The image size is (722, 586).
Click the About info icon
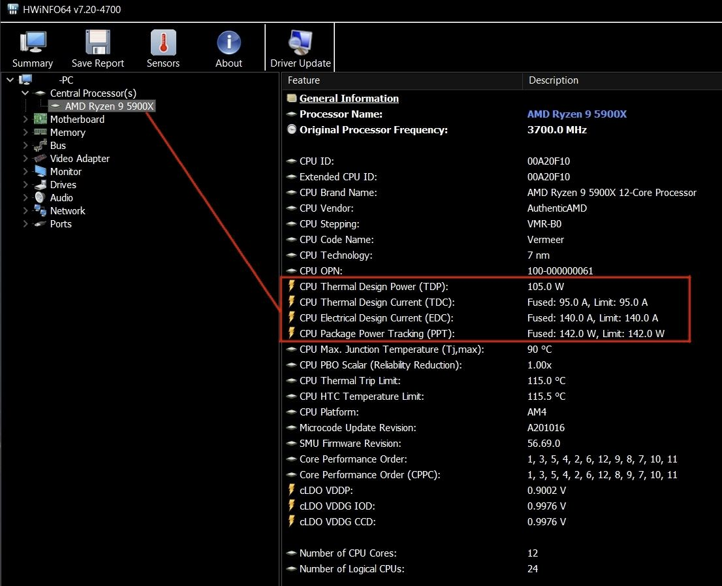tap(229, 42)
